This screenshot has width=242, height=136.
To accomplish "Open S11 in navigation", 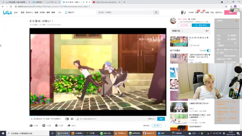I will [x=60, y=12].
